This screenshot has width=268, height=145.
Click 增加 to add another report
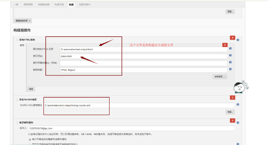pyautogui.click(x=31, y=89)
